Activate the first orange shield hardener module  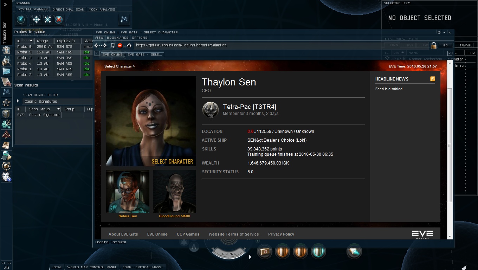[282, 251]
